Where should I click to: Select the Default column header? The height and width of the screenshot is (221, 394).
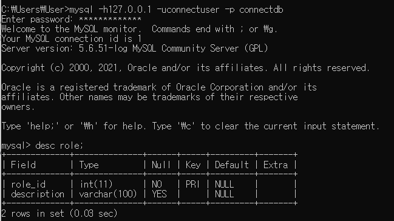click(232, 165)
